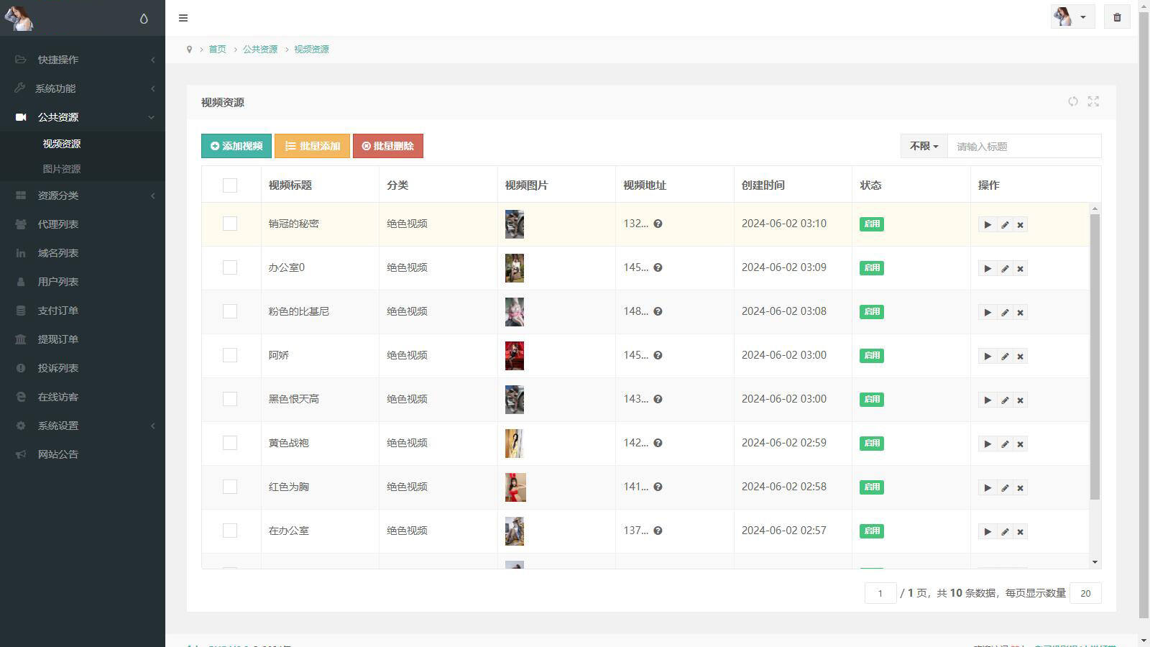The image size is (1150, 647).
Task: Check the 粉色的比基尼 row checkbox
Action: pyautogui.click(x=230, y=311)
